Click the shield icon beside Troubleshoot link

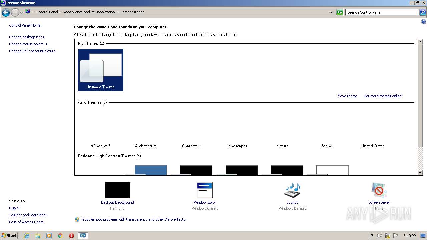coord(77,219)
